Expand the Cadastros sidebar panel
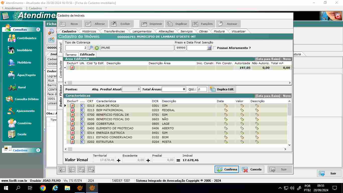Viewport: 343px width, 193px height. tap(38, 150)
